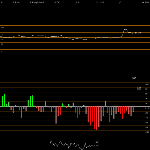Click the value 19 in the mini chart
Image resolution: width=150 pixels, height=150 pixels.
pos(97,146)
